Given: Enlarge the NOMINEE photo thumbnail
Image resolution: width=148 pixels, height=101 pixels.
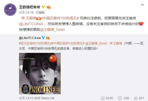Looking at the screenshot, I should [x=40, y=73].
